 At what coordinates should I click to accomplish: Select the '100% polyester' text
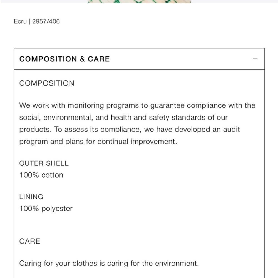(46, 209)
